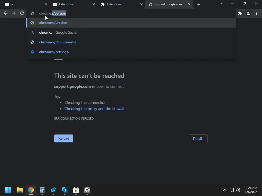Viewport: 262px width, 196px height.
Task: Open Windows Start menu
Action: (8, 190)
